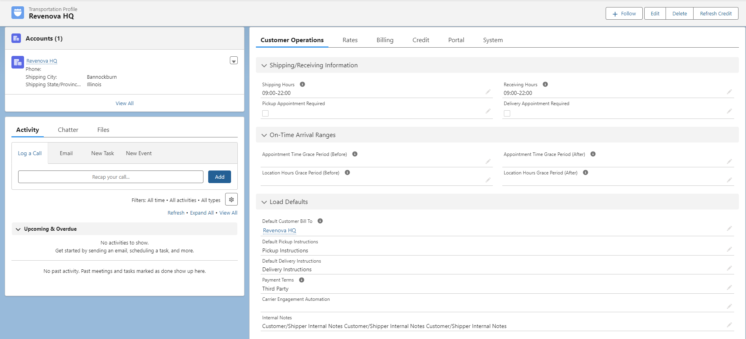Edit Carrier Engagement Automation pencil icon

[x=729, y=306]
